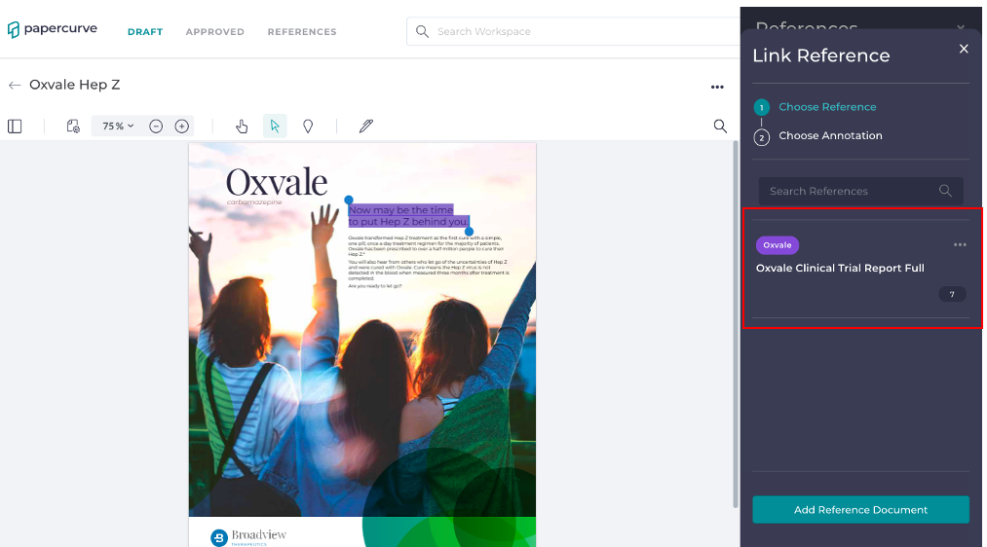The image size is (987, 547).
Task: Switch to the DRAFT tab
Action: 145,31
